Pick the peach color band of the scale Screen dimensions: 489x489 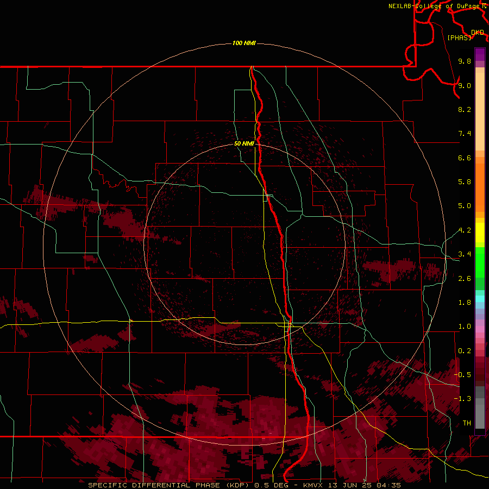coord(480,111)
